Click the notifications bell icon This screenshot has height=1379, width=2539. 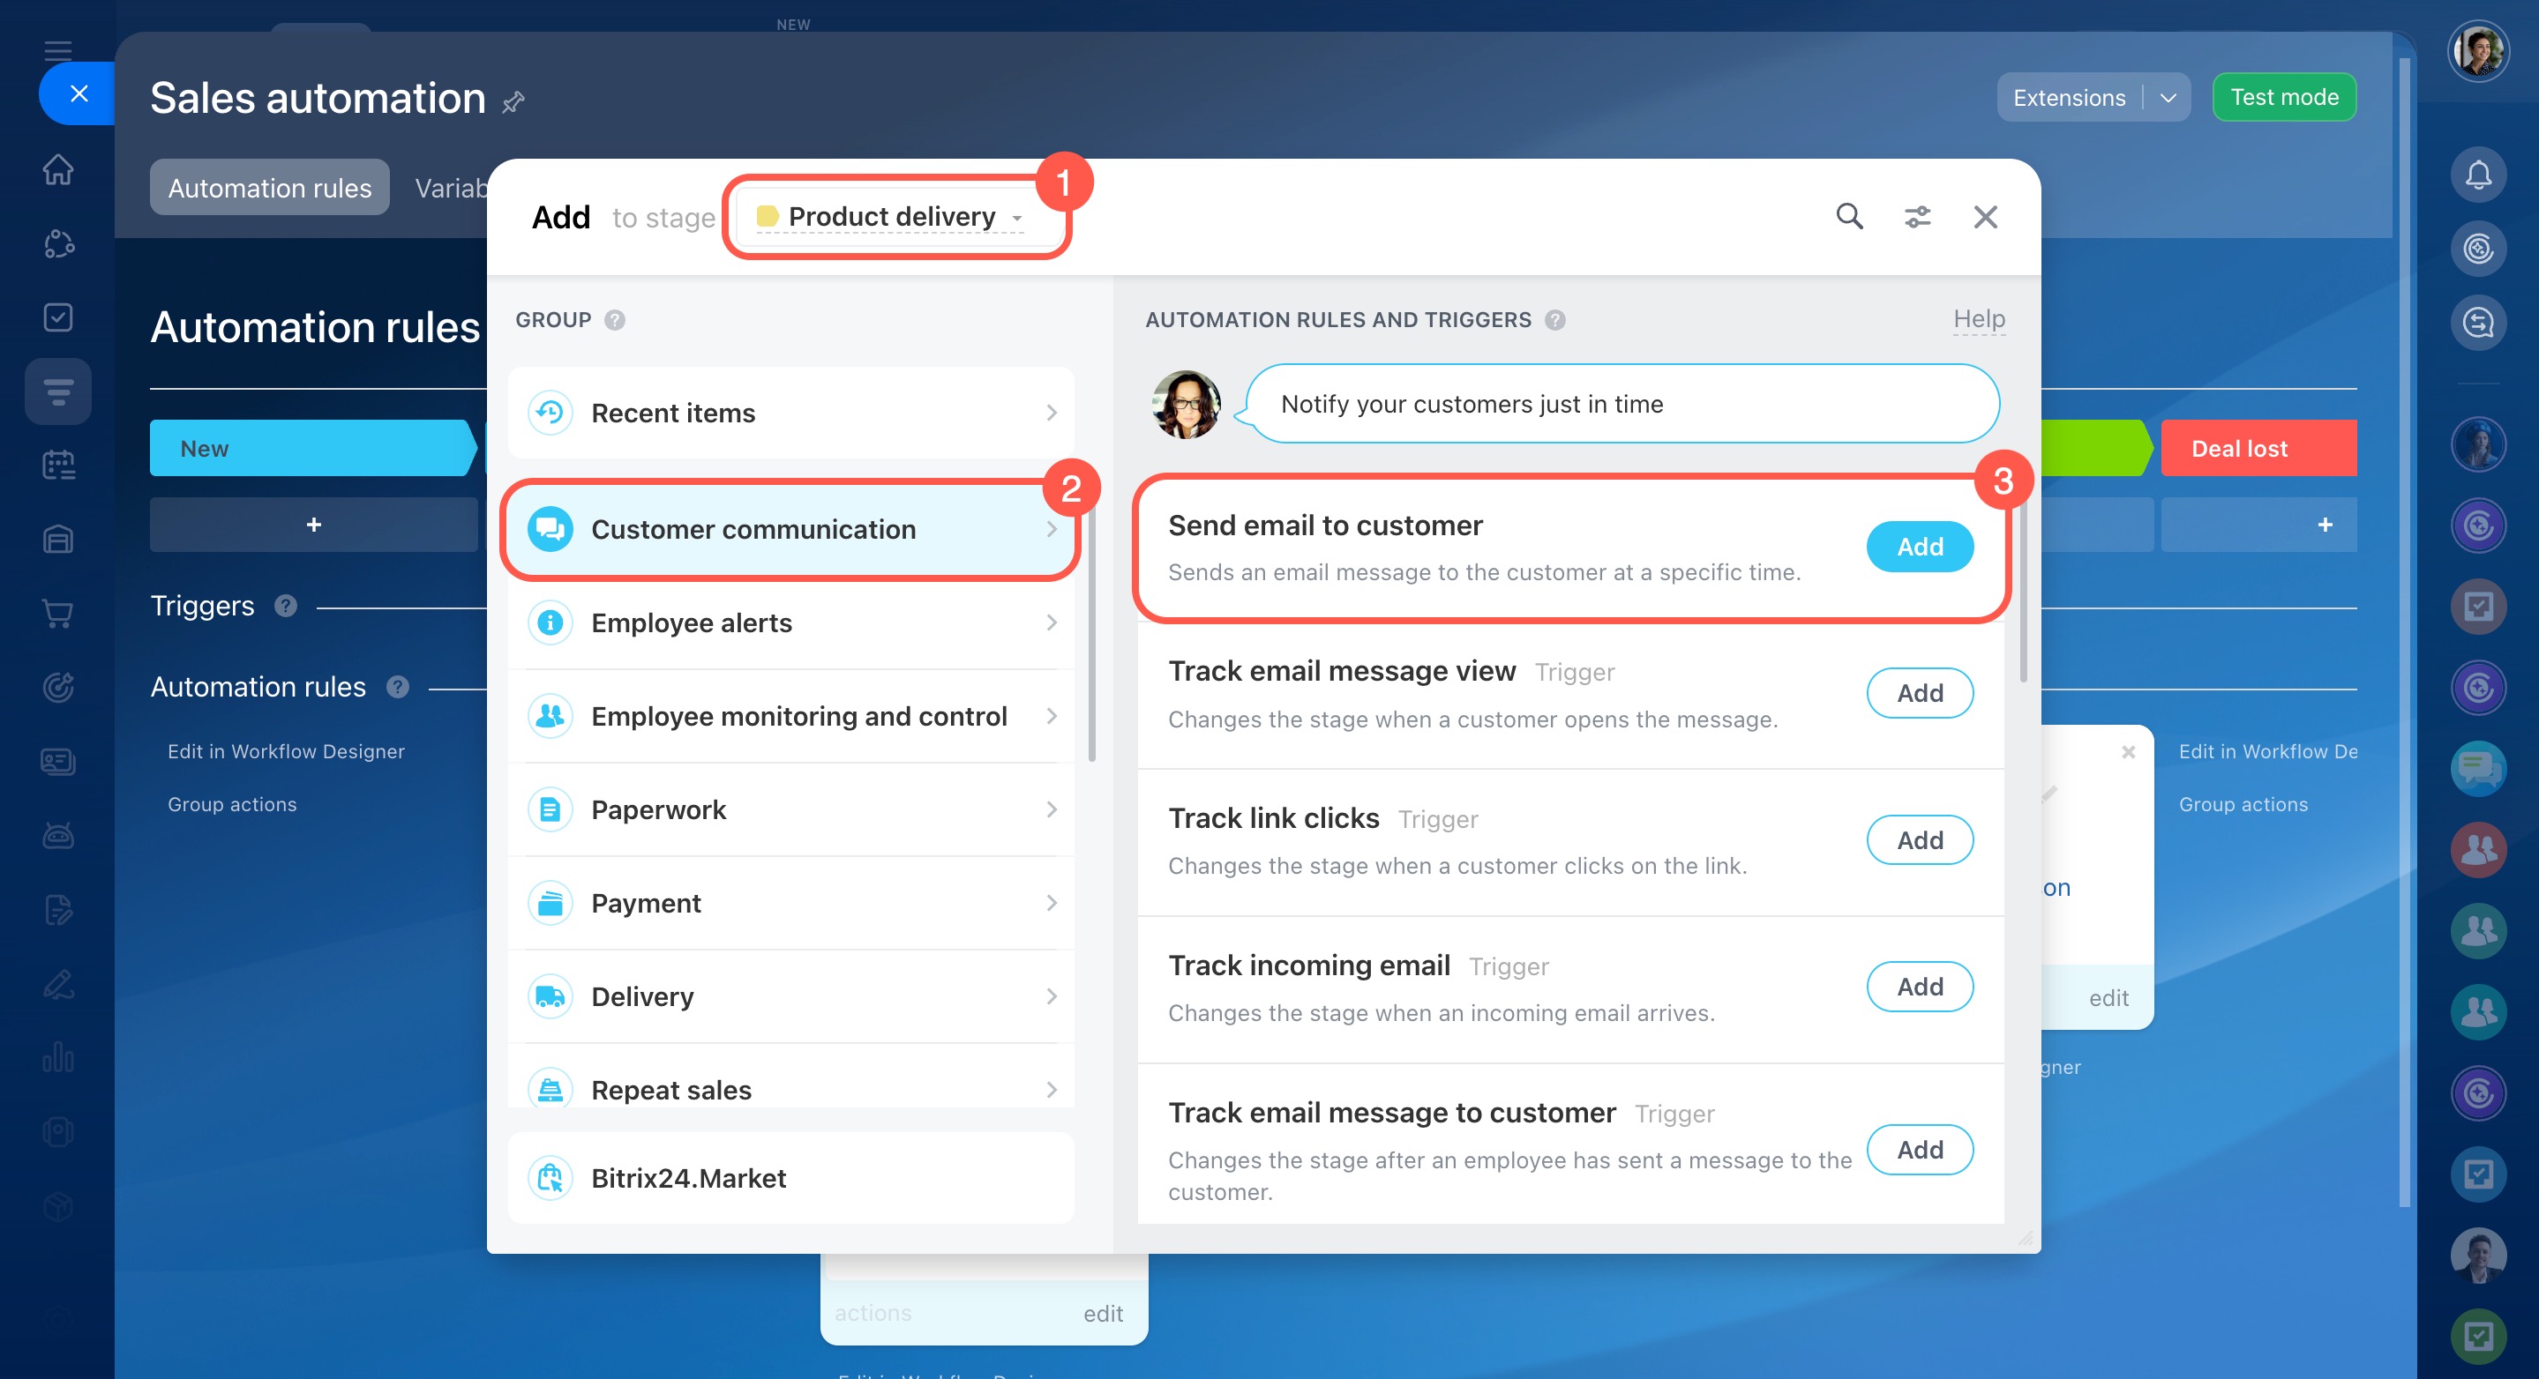tap(2478, 175)
